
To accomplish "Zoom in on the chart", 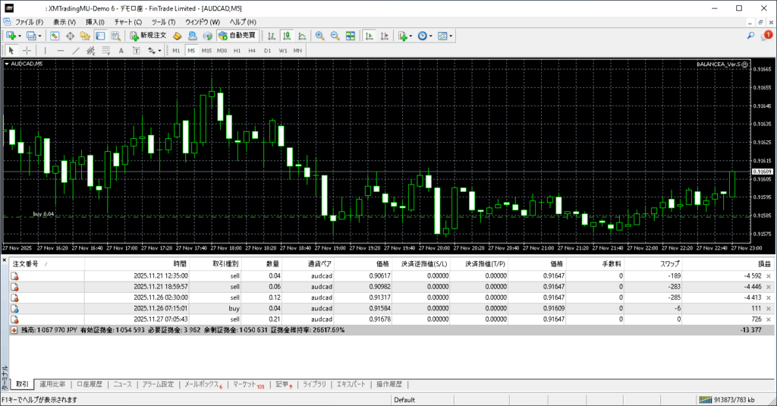I will click(x=320, y=36).
